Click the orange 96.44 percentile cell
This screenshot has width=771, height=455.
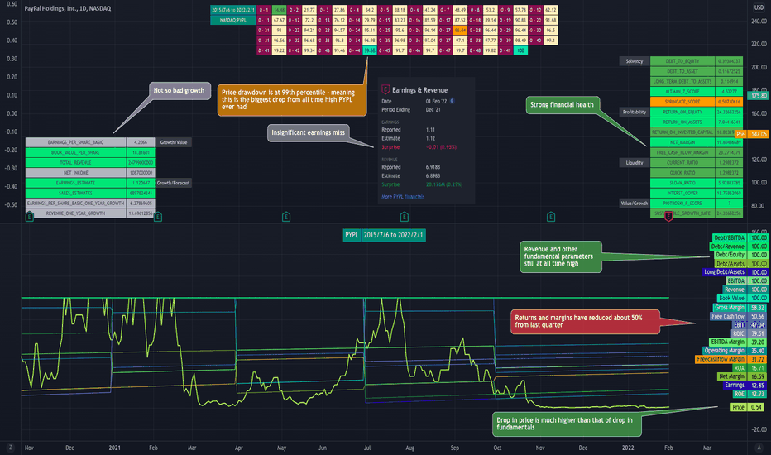tap(460, 30)
